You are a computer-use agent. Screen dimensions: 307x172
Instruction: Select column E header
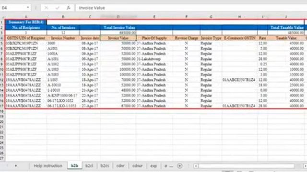pos(154,17)
